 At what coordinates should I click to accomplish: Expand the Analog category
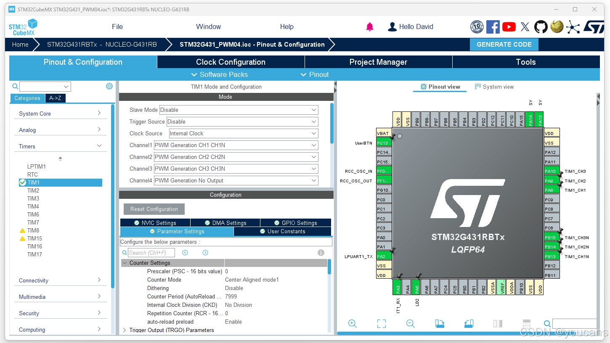click(x=60, y=130)
